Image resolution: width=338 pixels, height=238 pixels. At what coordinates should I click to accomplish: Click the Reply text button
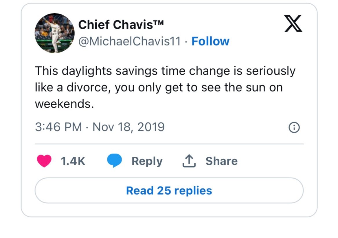[x=147, y=161]
